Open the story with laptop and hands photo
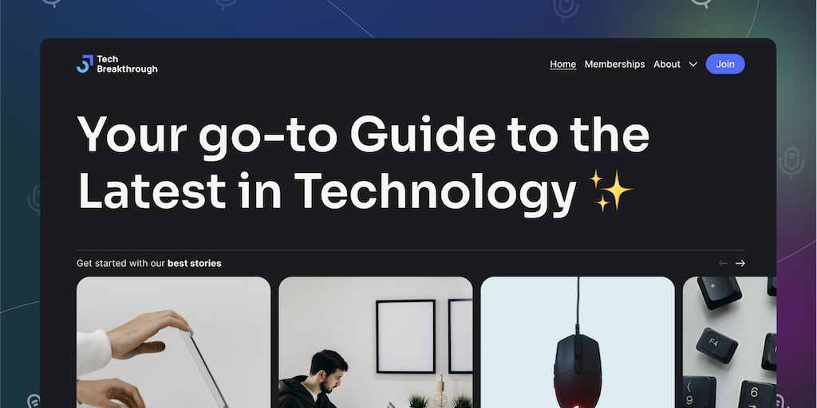Screen dimensions: 817x408 [x=173, y=342]
